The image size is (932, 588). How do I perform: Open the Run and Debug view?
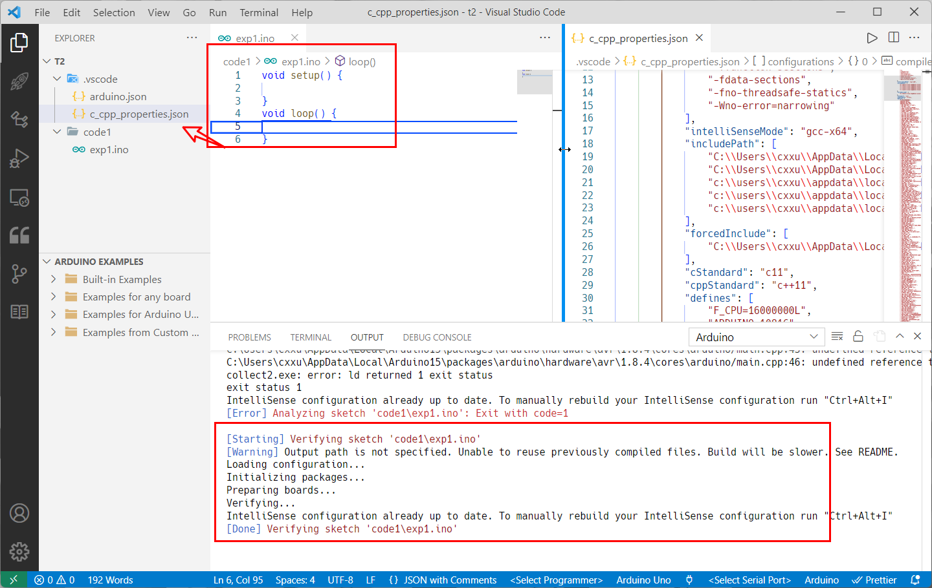pos(19,157)
